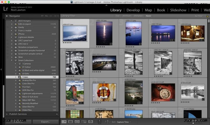
Task: Collapse the Smart Collections set
Action: tap(12, 61)
